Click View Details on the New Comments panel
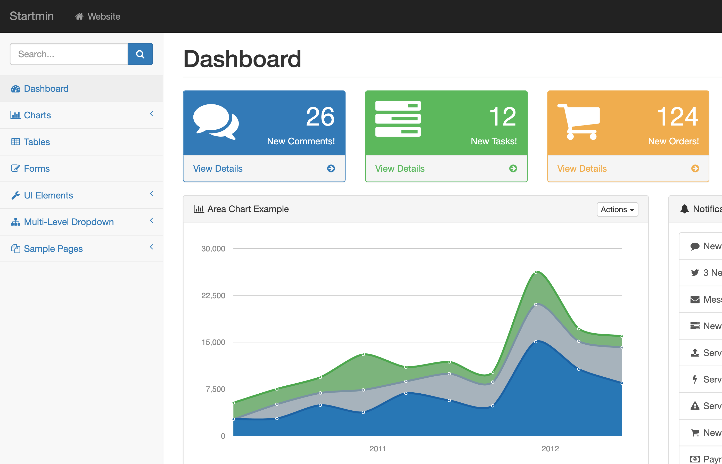The image size is (722, 464). tap(218, 168)
